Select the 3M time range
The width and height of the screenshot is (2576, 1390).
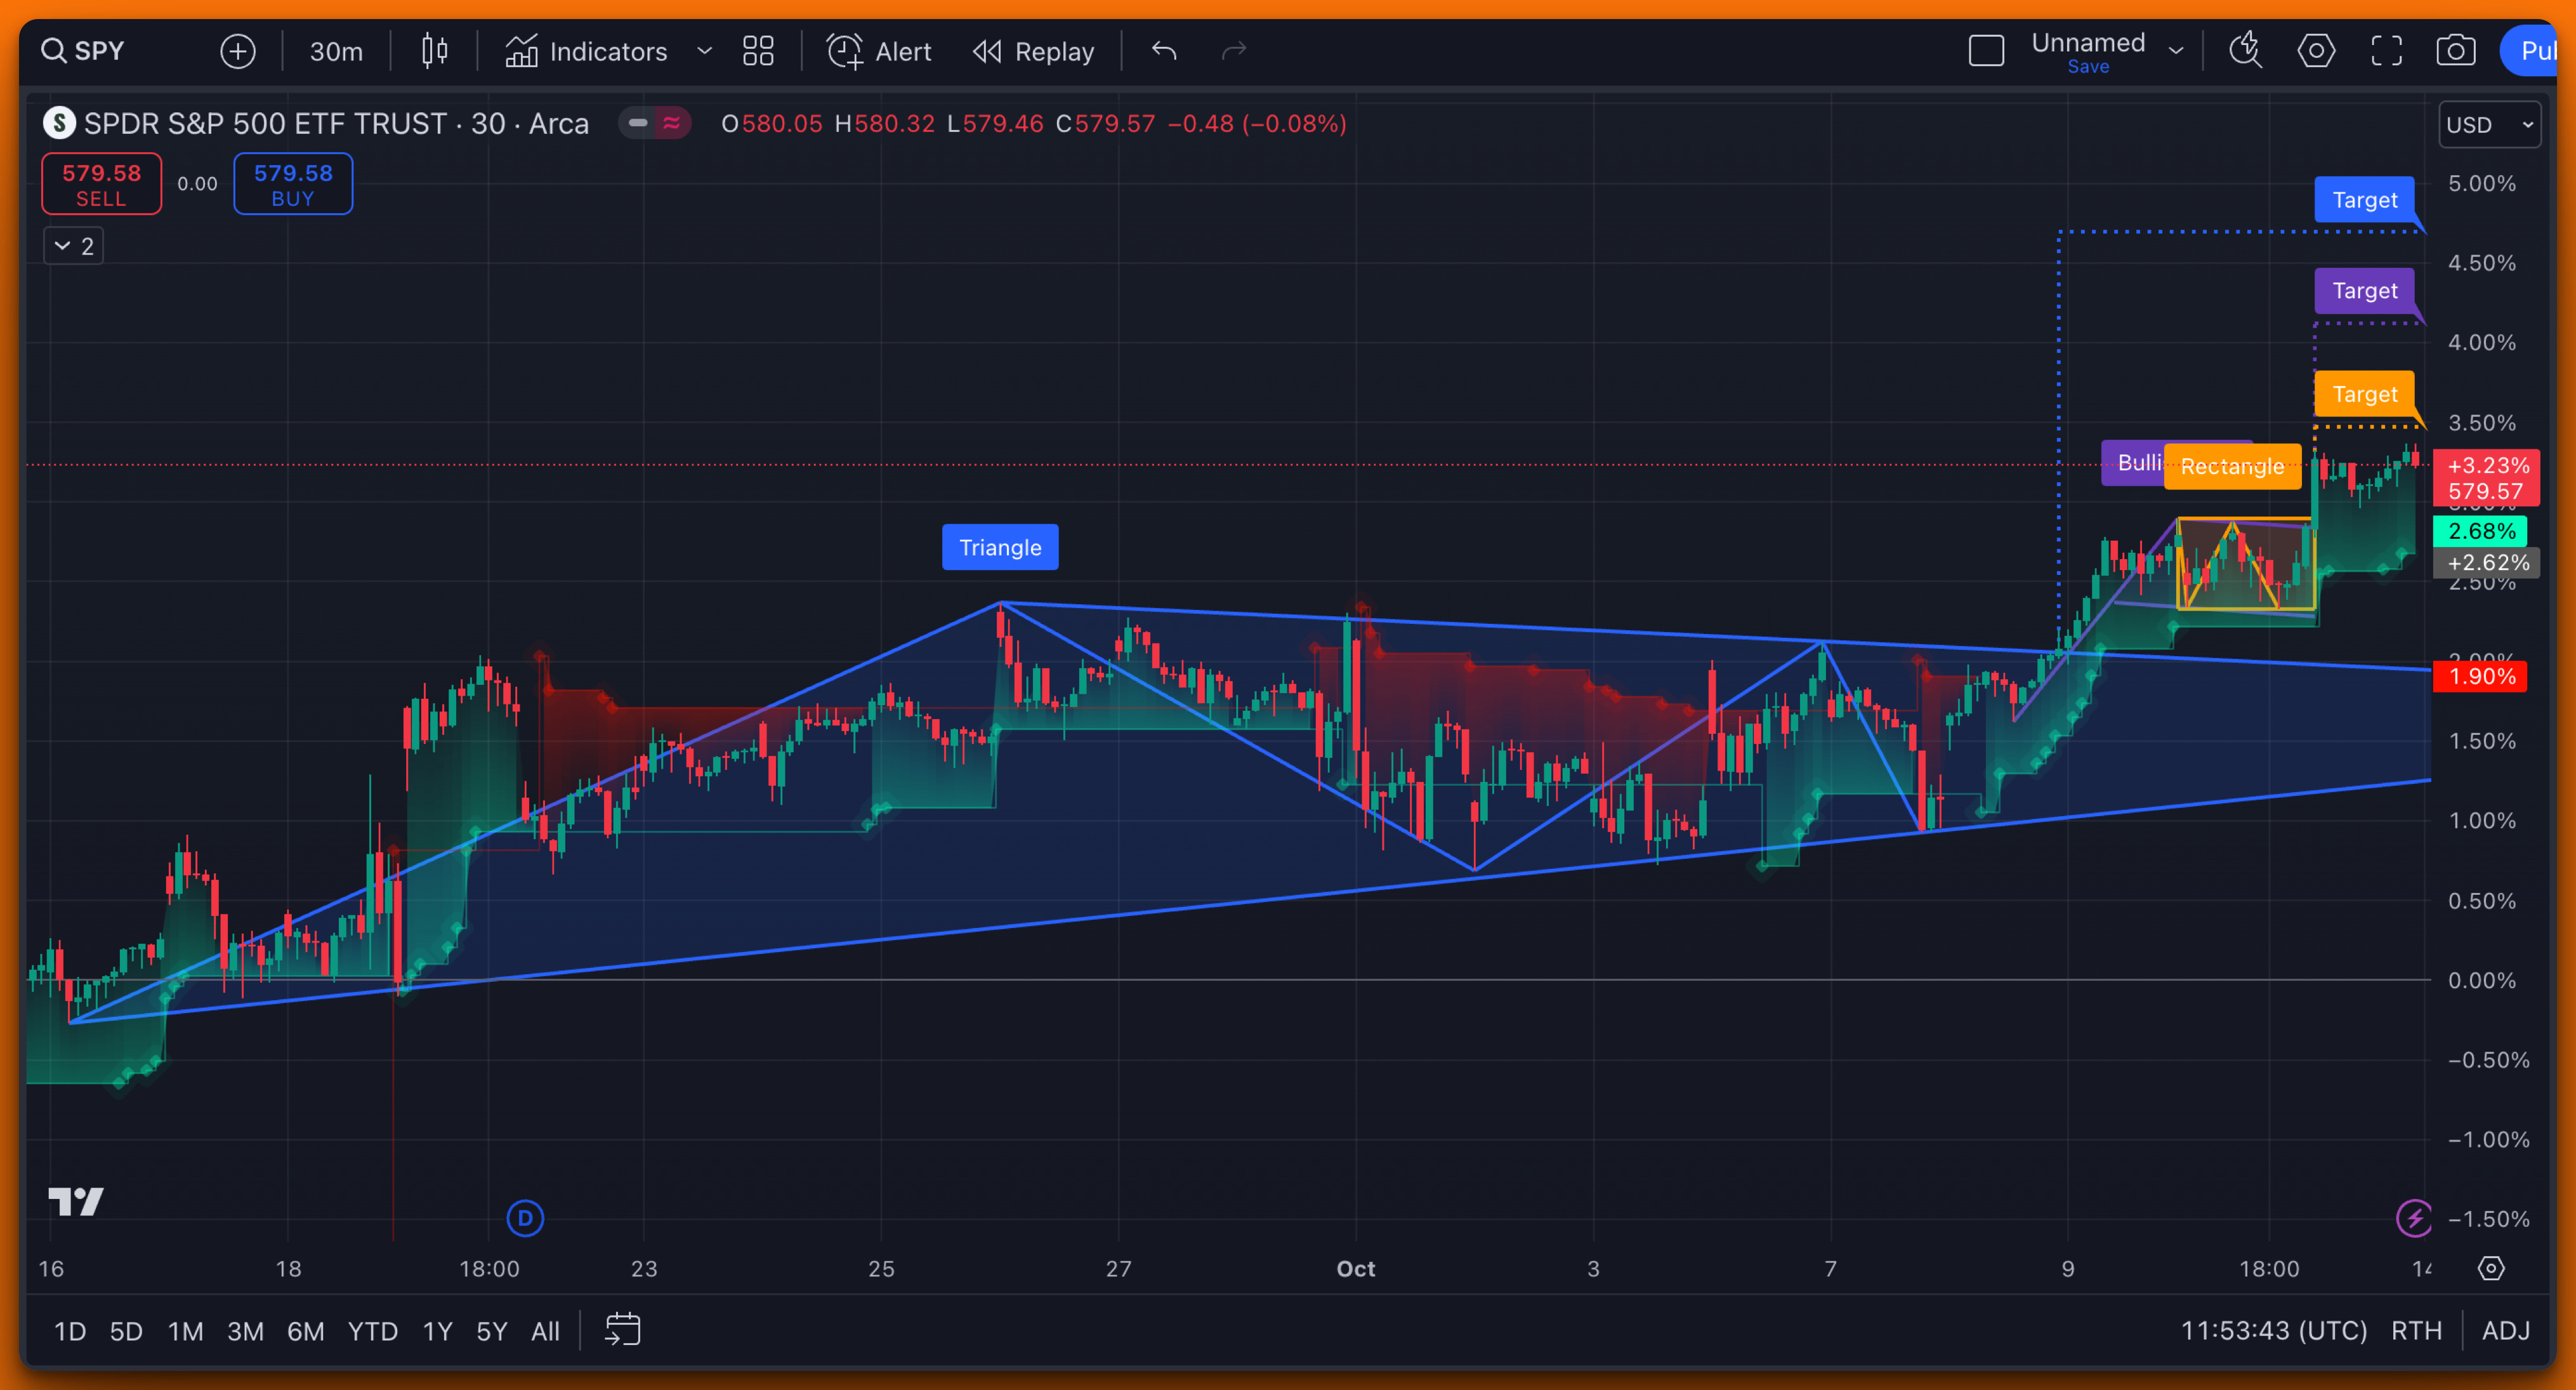point(245,1331)
